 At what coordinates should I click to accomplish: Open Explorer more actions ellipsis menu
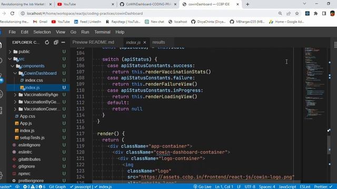coord(63,43)
